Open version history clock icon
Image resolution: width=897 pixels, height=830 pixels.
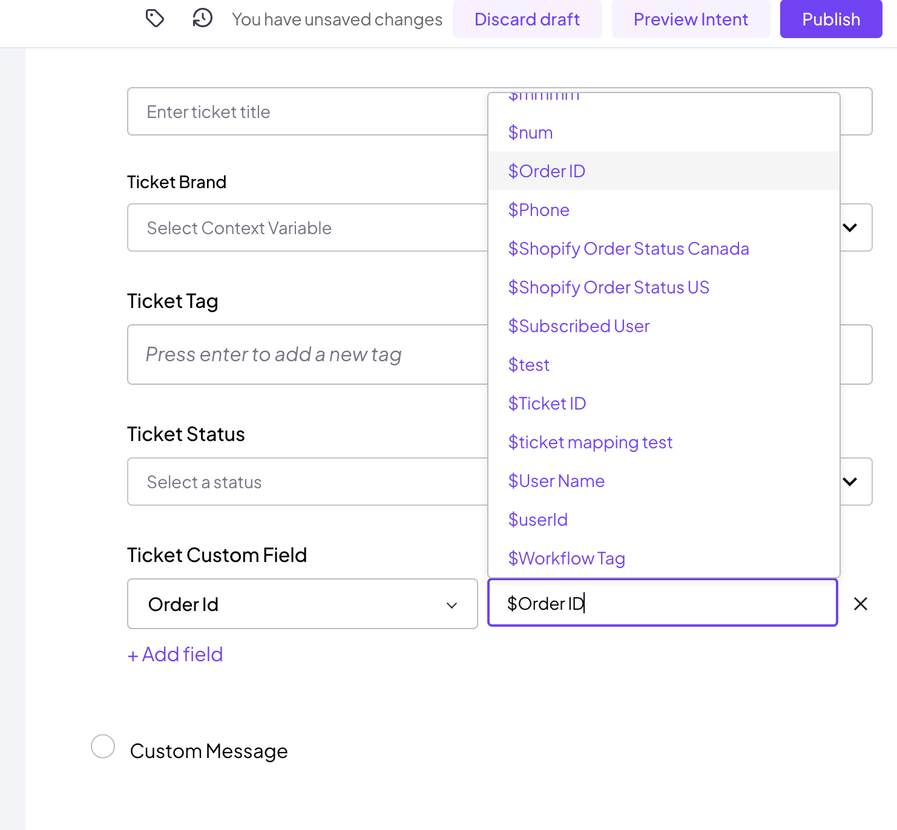click(x=203, y=18)
